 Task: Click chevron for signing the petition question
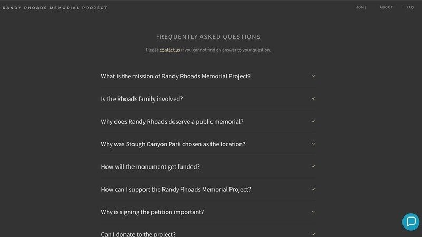pos(313,212)
